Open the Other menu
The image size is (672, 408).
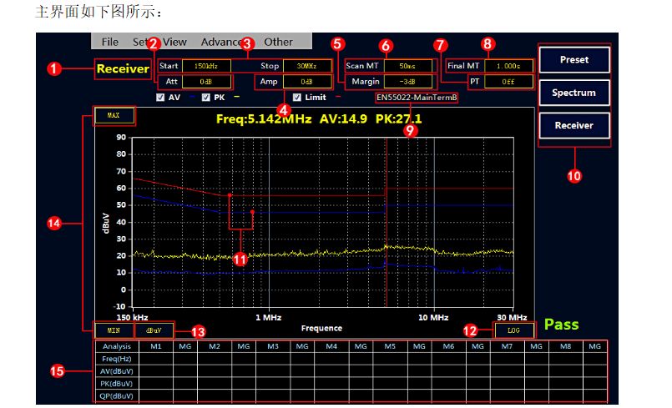click(278, 42)
